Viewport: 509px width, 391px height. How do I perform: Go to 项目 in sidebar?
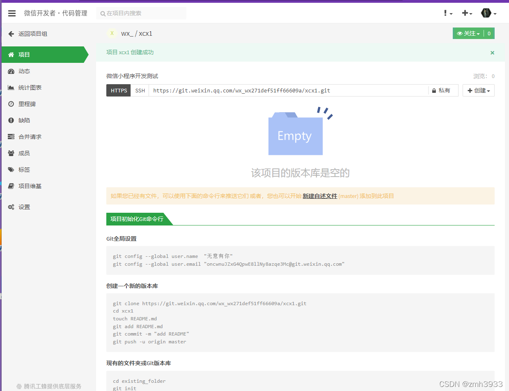(44, 55)
